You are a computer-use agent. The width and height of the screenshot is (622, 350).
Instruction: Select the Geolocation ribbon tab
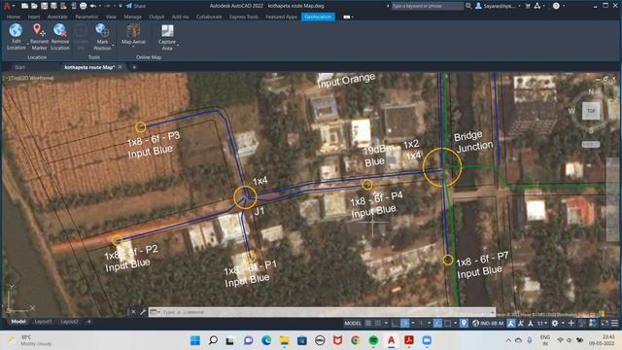[x=318, y=17]
